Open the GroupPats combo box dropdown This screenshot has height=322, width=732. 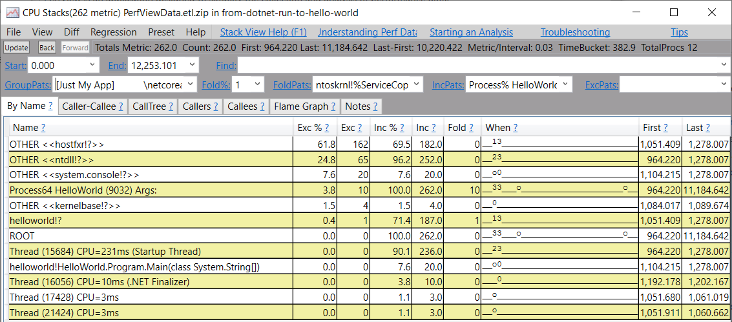click(191, 85)
